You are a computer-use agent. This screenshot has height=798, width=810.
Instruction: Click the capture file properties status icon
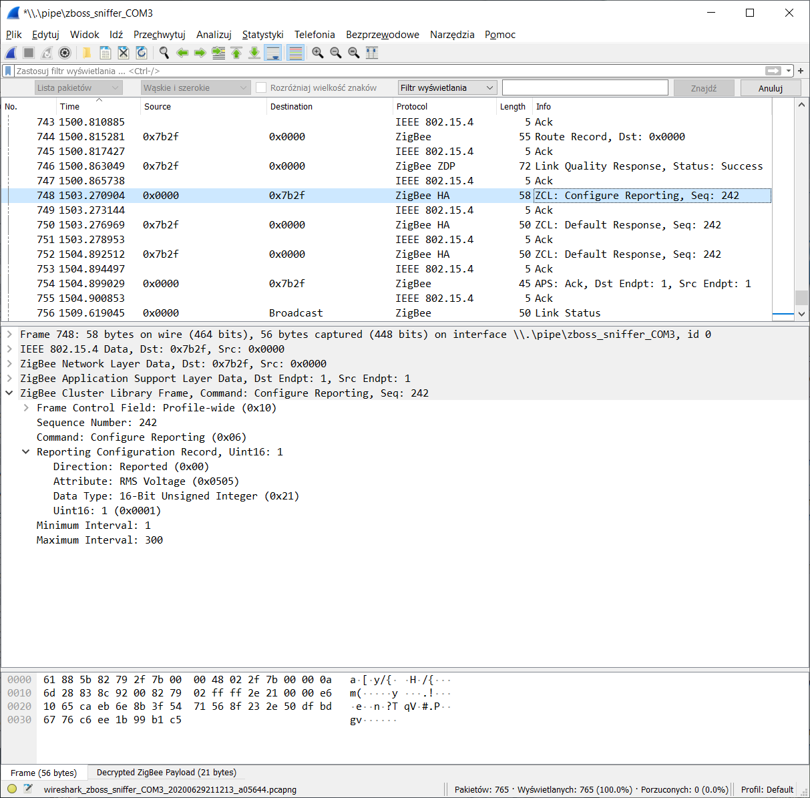point(28,789)
